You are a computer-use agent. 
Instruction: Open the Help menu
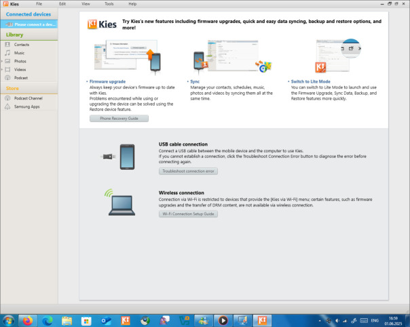132,4
